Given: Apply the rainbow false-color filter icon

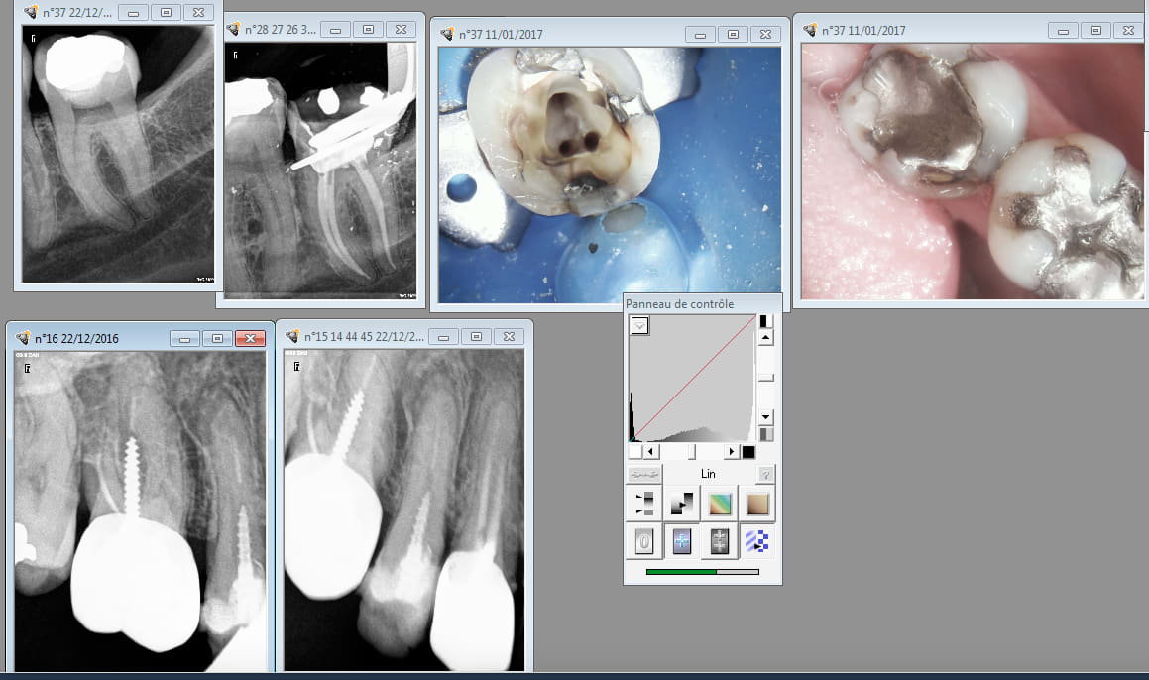Looking at the screenshot, I should [x=720, y=504].
